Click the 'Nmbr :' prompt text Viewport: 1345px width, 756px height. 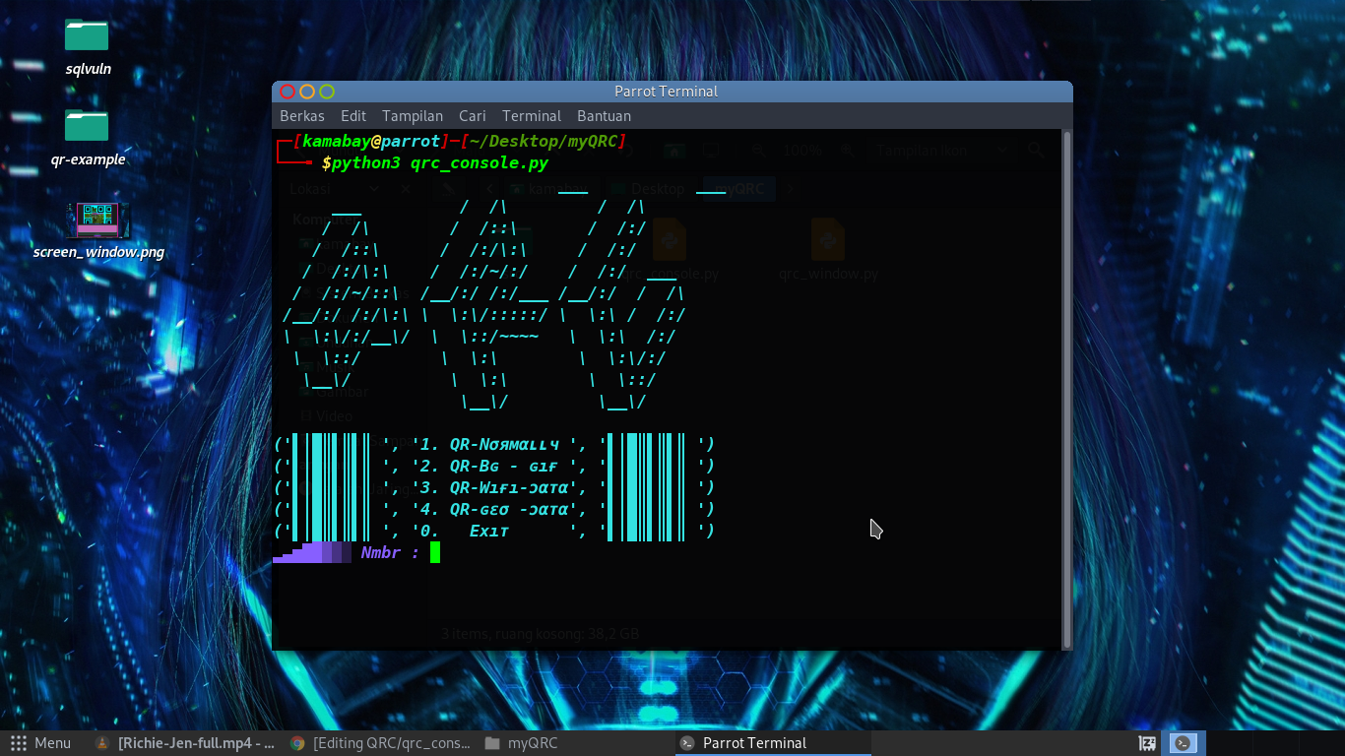(390, 552)
